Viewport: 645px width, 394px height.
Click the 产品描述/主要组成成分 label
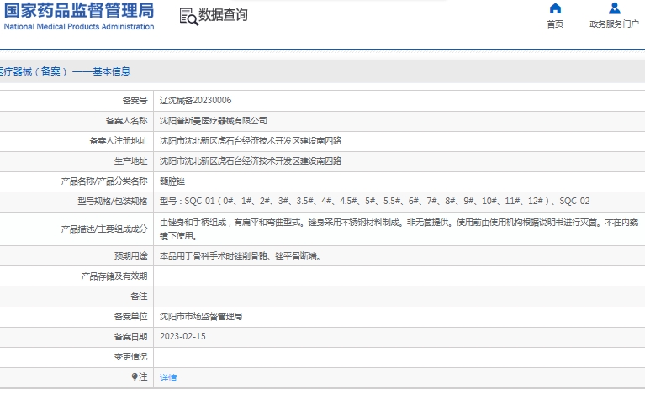pos(104,229)
